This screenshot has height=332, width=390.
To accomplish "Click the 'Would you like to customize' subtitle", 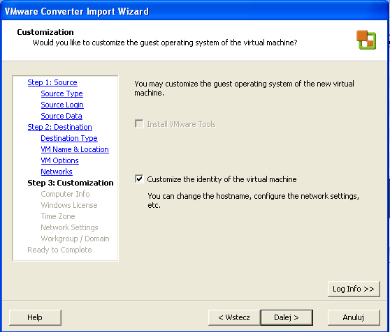I will [x=165, y=43].
